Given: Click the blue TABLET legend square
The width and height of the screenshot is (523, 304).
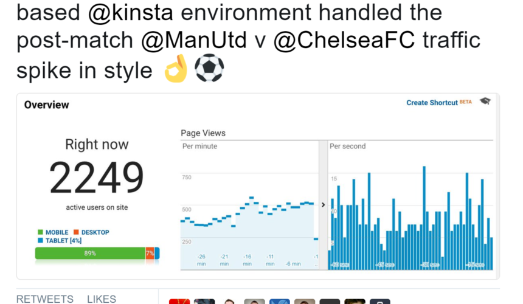Looking at the screenshot, I should coord(40,240).
